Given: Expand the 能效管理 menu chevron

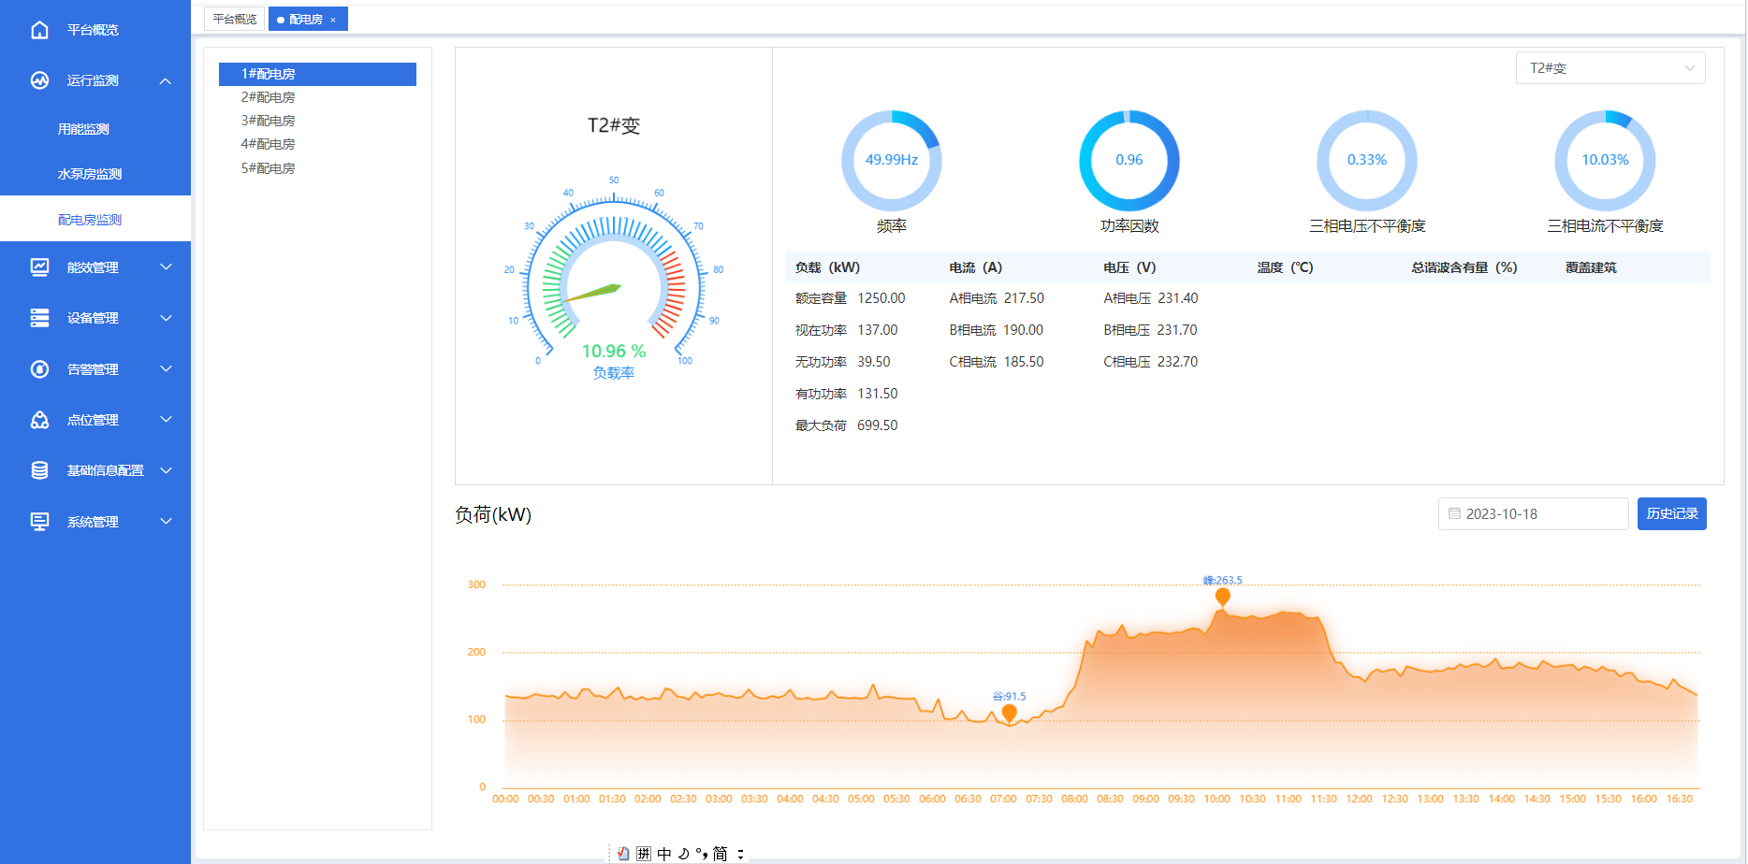Looking at the screenshot, I should click(166, 267).
